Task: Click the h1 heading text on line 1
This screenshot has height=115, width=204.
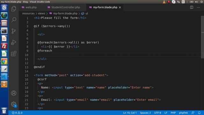Action: (x=59, y=18)
